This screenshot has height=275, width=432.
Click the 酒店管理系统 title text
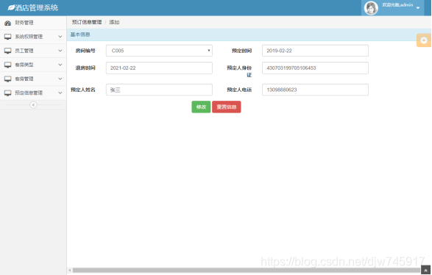click(x=36, y=7)
